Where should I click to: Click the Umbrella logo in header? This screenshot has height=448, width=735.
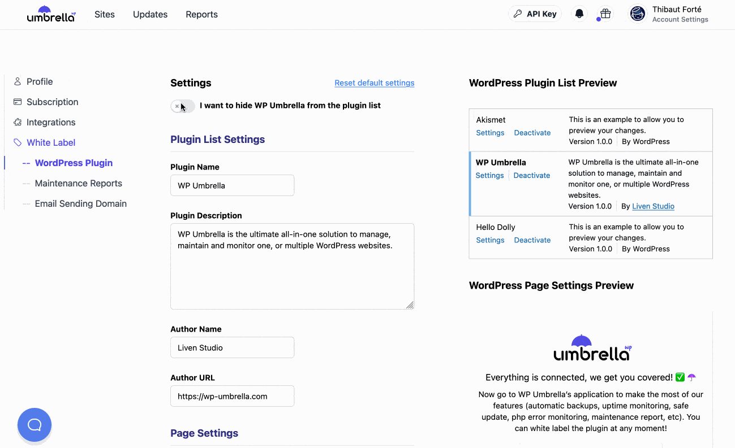click(x=51, y=14)
